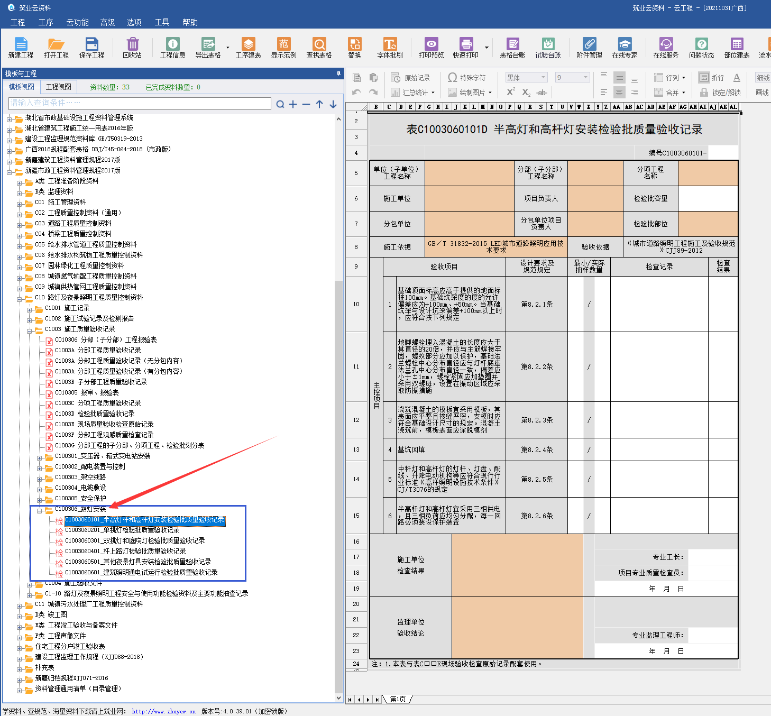Screen dimensions: 771x716
Task: Toggle 折行 word wrap
Action: [712, 78]
